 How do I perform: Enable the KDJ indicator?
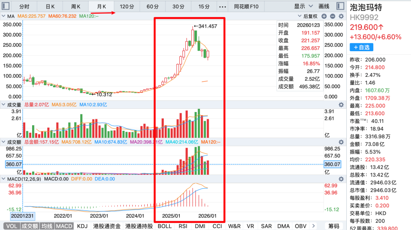coord(82,226)
